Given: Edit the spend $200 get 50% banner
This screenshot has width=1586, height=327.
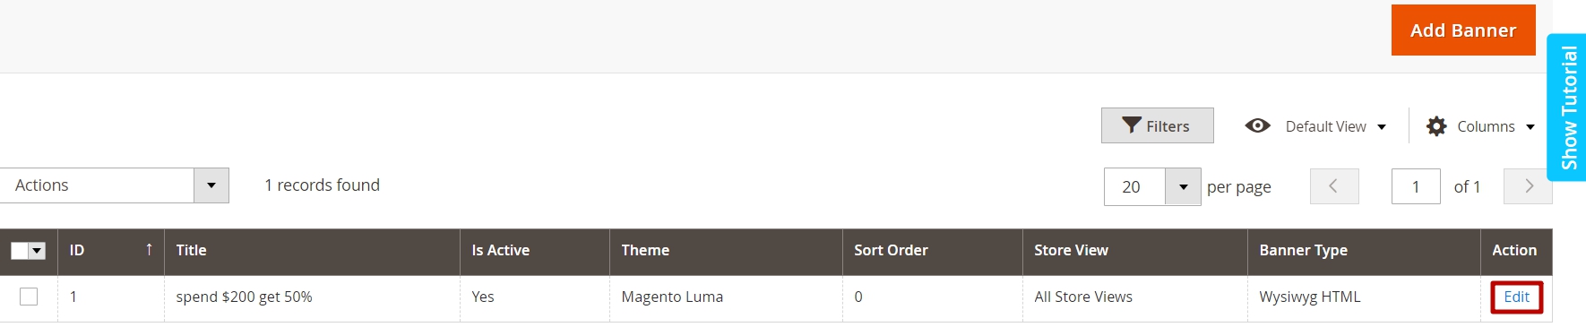Looking at the screenshot, I should point(1517,297).
